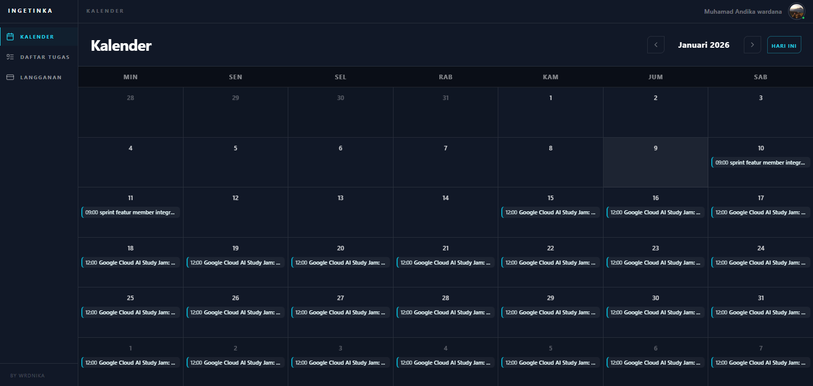Click the INGETINKA logo text

(30, 11)
